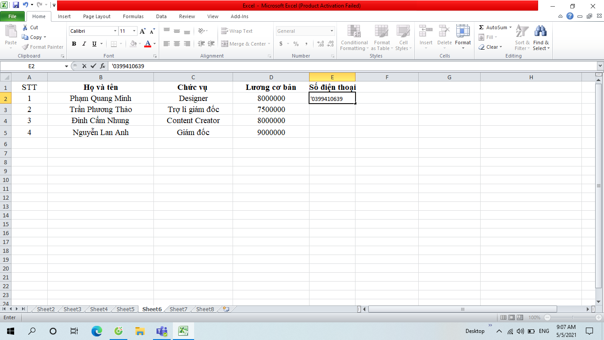Toggle underline formatting

[x=94, y=44]
